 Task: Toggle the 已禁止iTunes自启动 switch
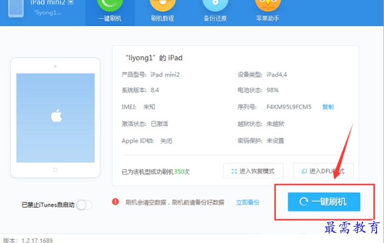[x=84, y=205]
